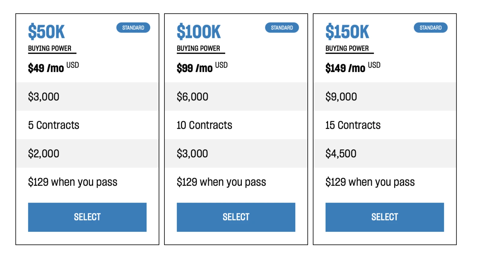This screenshot has height=260, width=477.
Task: Click the $6,000 row in the $100K plan
Action: point(192,97)
